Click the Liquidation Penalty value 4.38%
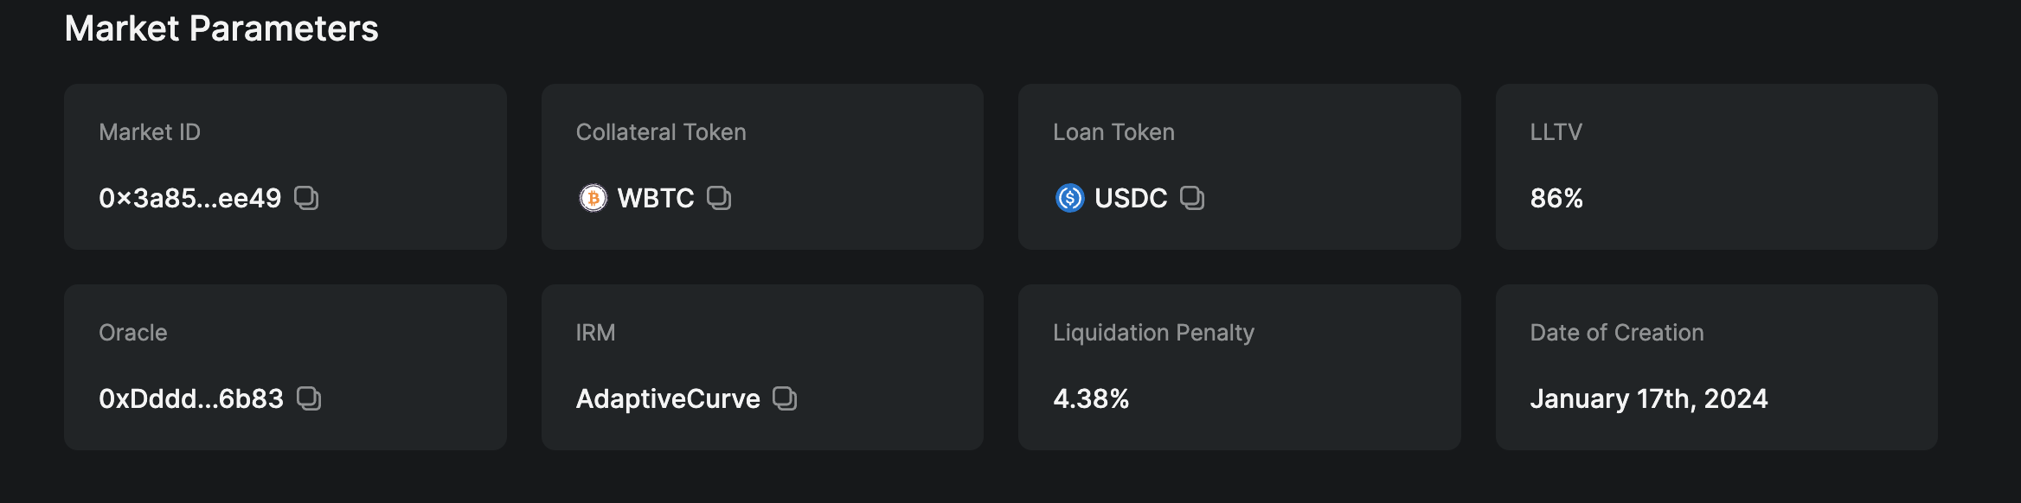Image resolution: width=2021 pixels, height=503 pixels. click(1091, 399)
